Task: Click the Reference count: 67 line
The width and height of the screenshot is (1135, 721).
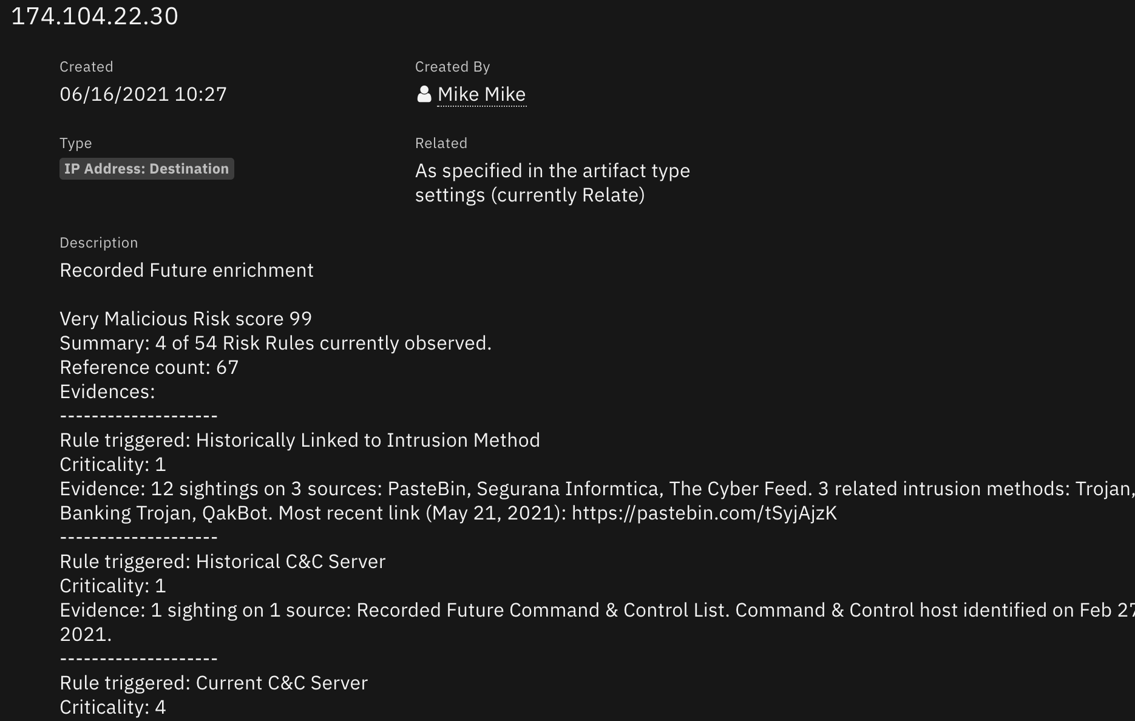Action: 149,367
